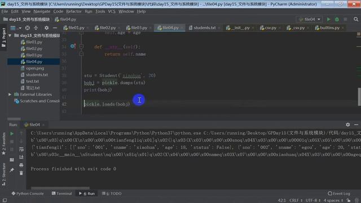Open the Project view mode dropdown
Image resolution: width=361 pixels, height=203 pixels.
click(x=16, y=28)
